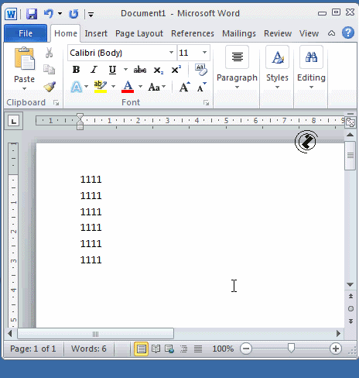Toggle Strikethrough formatting
Screen dimensions: 359x378
tap(140, 70)
